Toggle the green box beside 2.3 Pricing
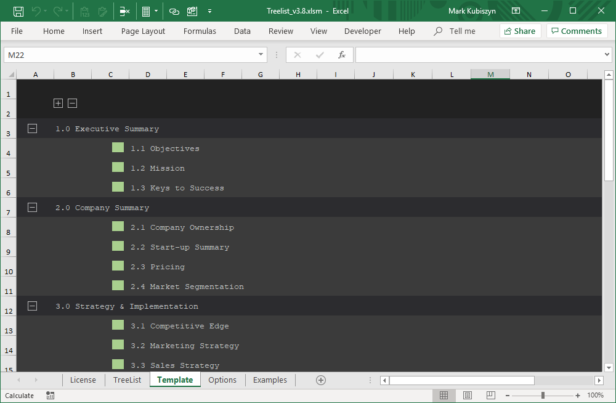 point(118,266)
